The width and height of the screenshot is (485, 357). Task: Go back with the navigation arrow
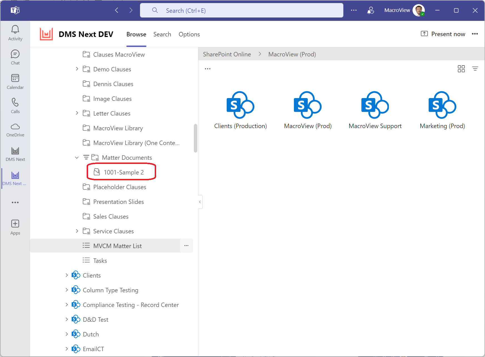(x=117, y=11)
